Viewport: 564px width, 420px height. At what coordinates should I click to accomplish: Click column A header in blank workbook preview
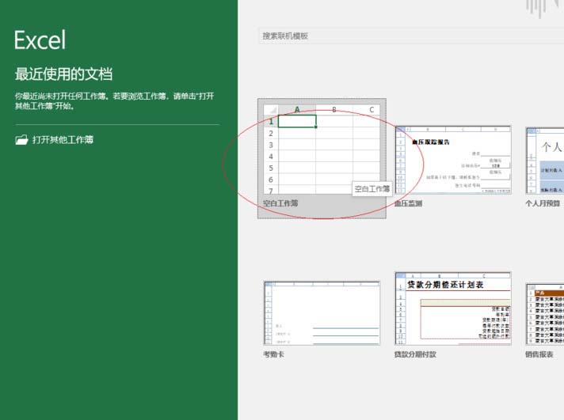[x=297, y=109]
